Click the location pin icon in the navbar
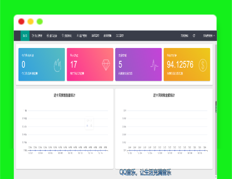 63,36
